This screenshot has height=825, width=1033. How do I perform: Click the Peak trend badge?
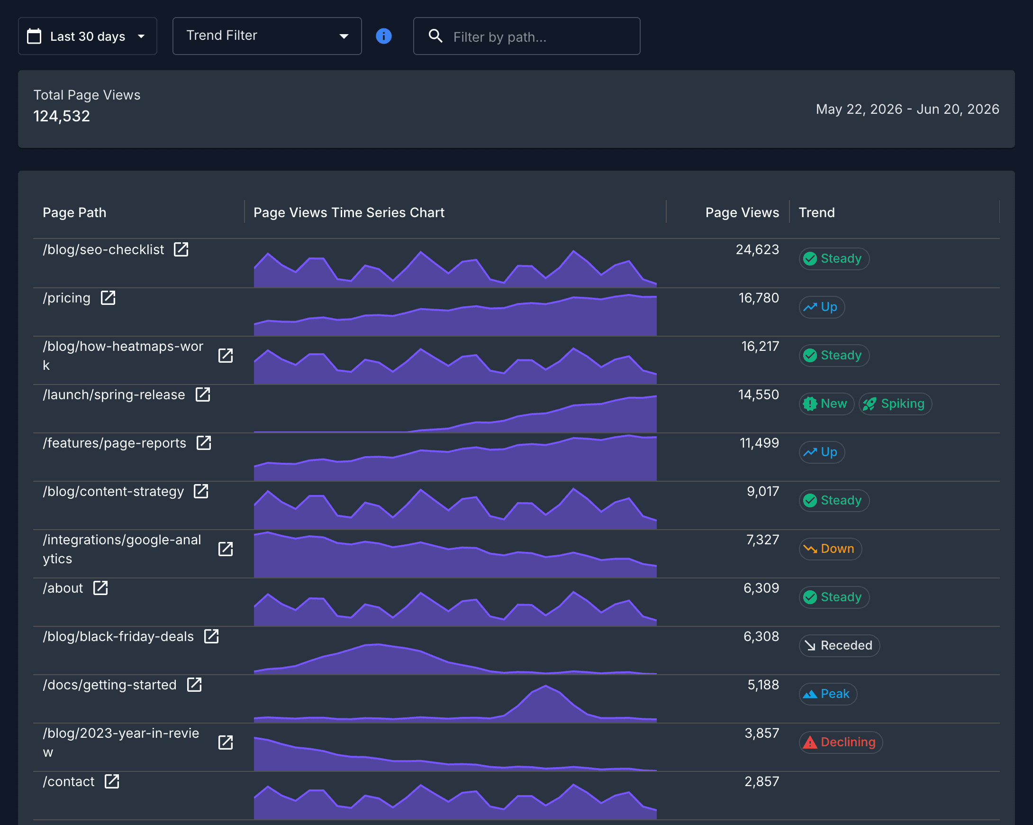click(x=828, y=695)
